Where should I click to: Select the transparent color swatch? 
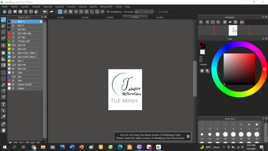click(x=202, y=52)
